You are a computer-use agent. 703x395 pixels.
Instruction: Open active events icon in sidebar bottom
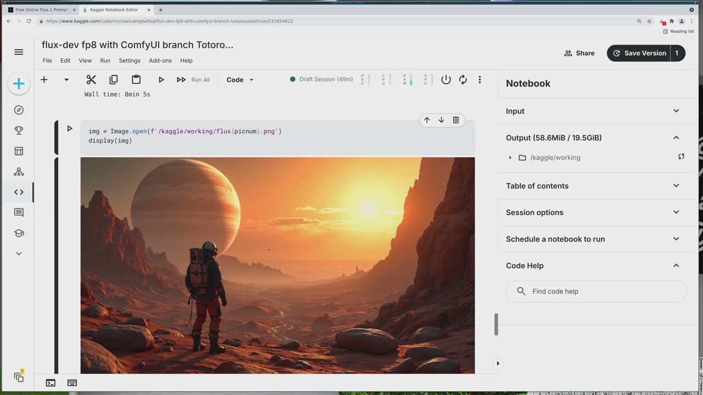pos(19,377)
